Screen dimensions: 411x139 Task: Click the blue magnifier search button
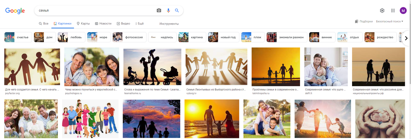click(177, 11)
